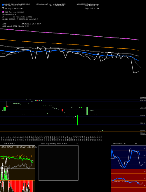Click the ADX & MACD panel title
146x192 pixels.
point(9,144)
